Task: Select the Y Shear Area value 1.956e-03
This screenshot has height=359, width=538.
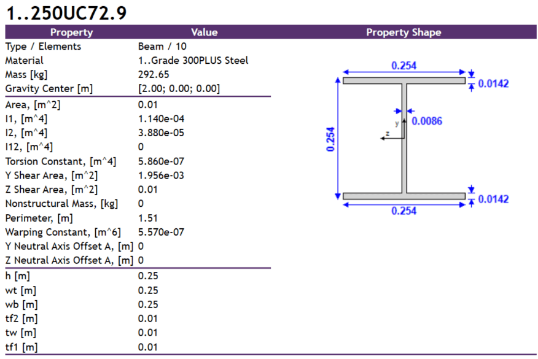Action: (x=161, y=176)
